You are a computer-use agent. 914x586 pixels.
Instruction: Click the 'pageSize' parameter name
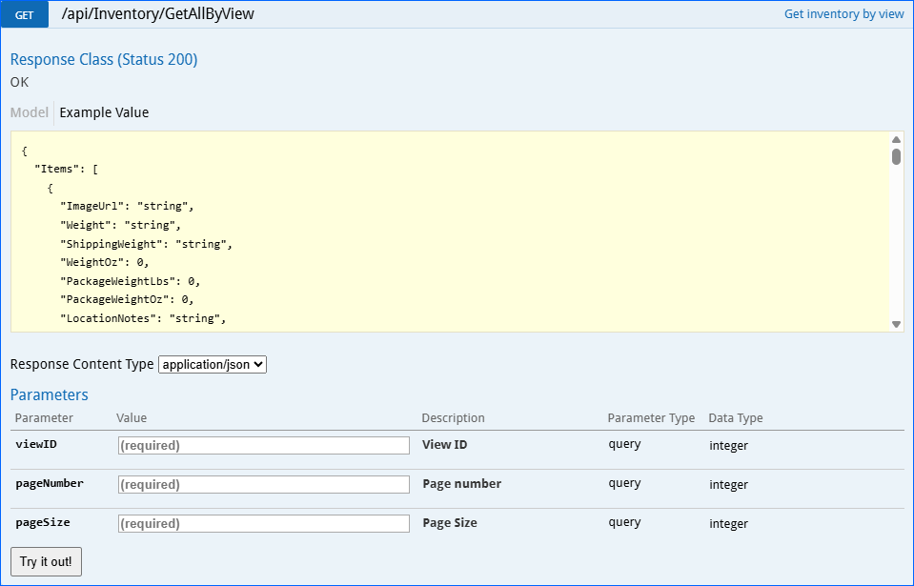pyautogui.click(x=43, y=522)
